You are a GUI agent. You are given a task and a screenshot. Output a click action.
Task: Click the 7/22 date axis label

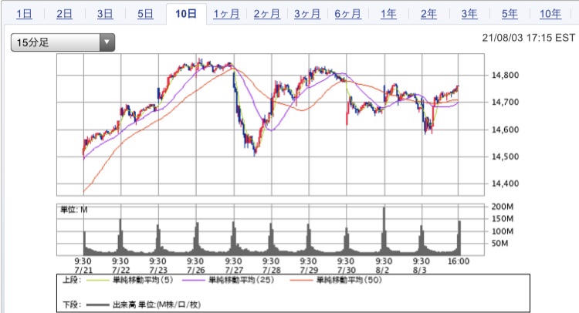coord(120,270)
